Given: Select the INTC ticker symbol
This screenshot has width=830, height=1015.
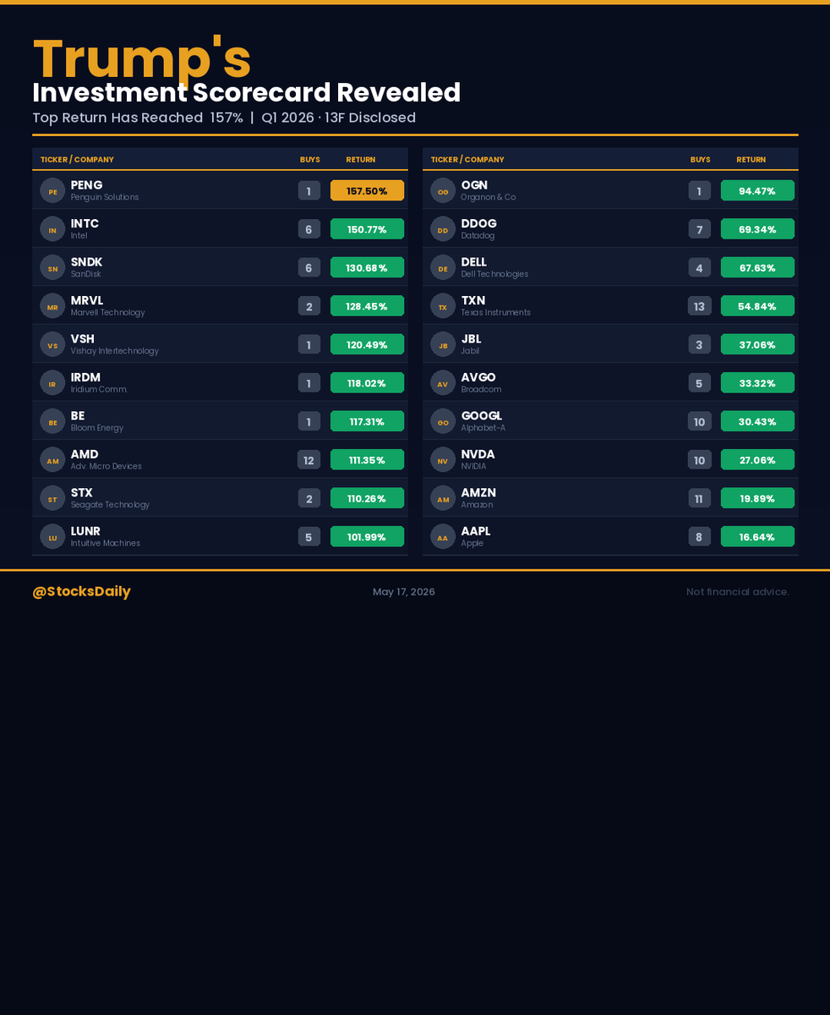Looking at the screenshot, I should 85,223.
